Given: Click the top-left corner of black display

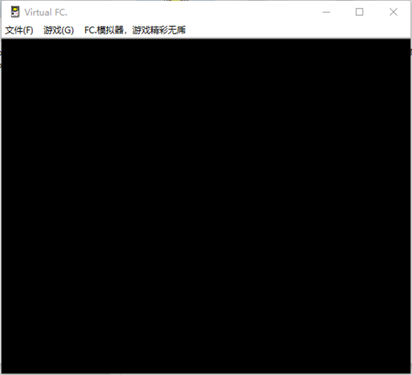Looking at the screenshot, I should tap(4, 41).
